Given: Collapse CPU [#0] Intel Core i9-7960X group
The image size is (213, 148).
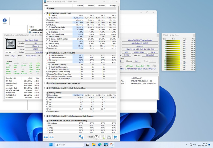Looking at the screenshot, I should click(44, 13).
